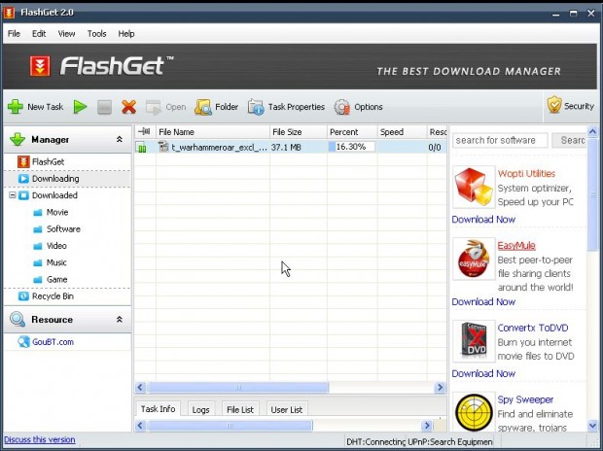The width and height of the screenshot is (603, 451).
Task: Open the Music folder
Action: point(50,262)
